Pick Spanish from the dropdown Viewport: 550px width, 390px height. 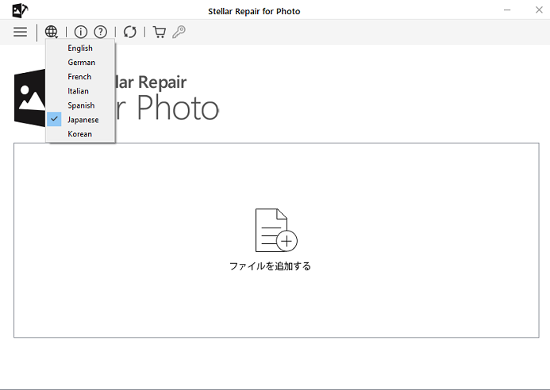tap(81, 105)
